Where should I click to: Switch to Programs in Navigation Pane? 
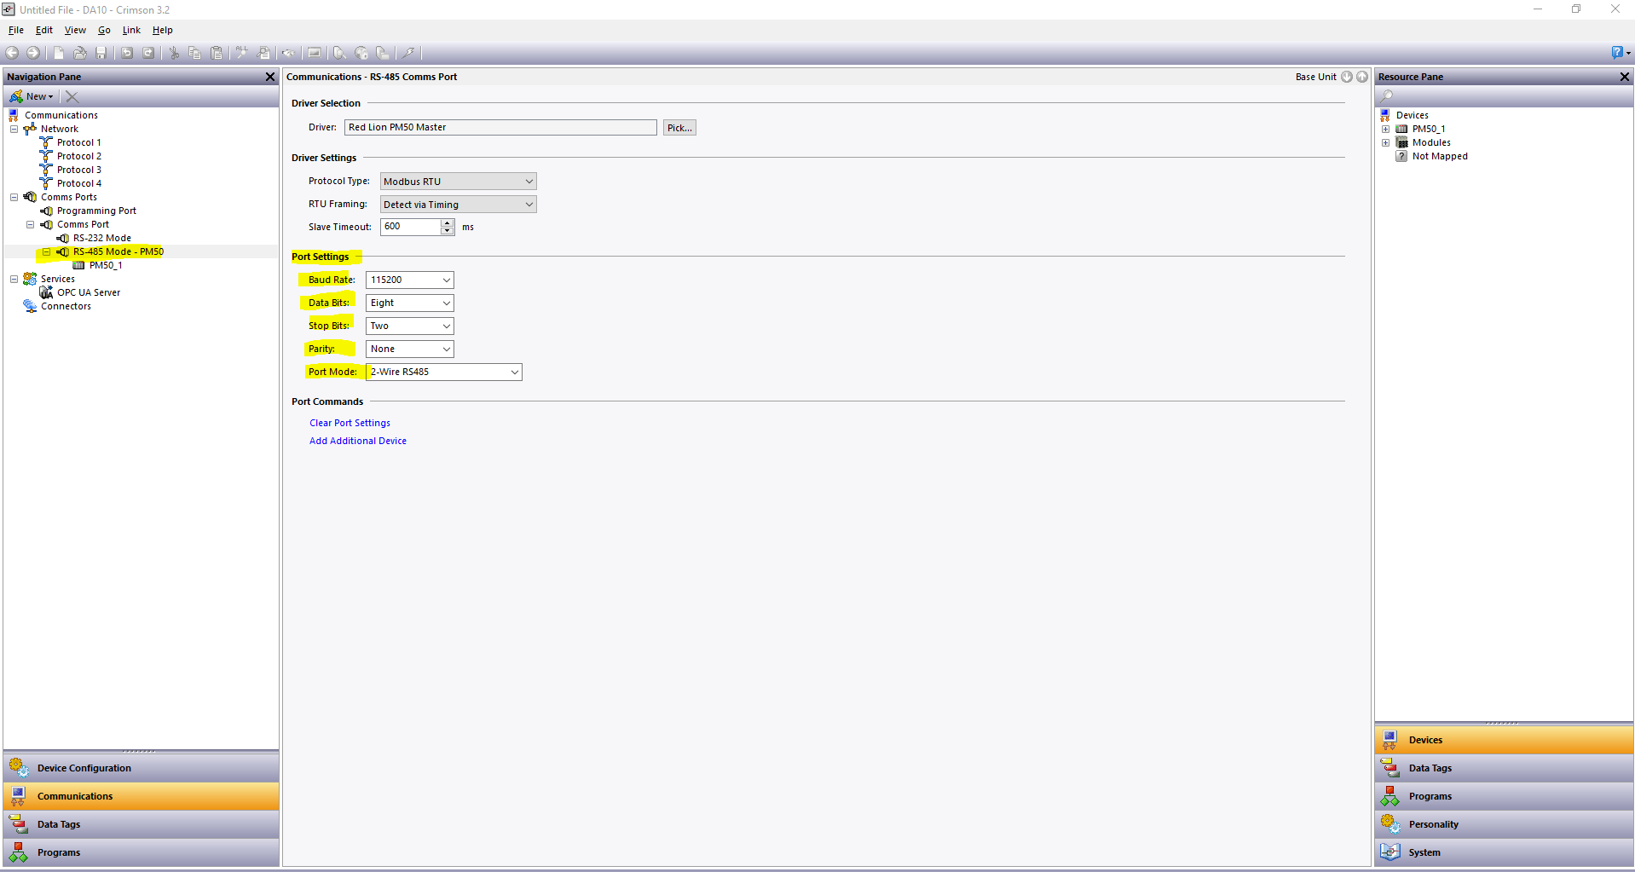tap(142, 852)
